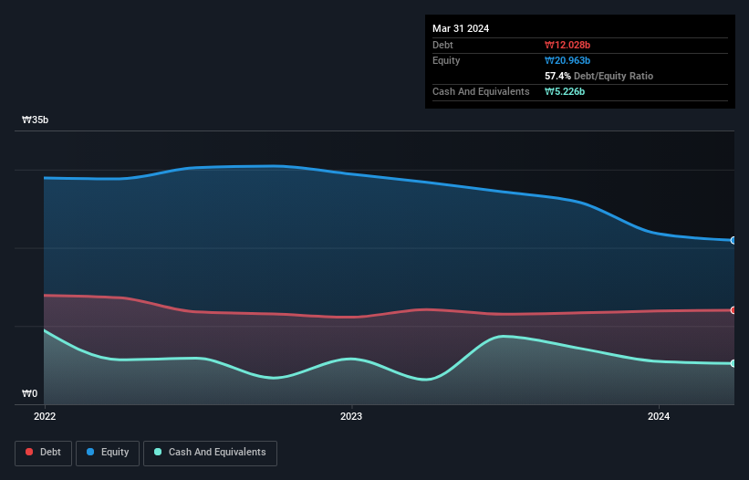Click the Debt label in tooltip
Viewport: 749px width, 480px height.
click(442, 45)
